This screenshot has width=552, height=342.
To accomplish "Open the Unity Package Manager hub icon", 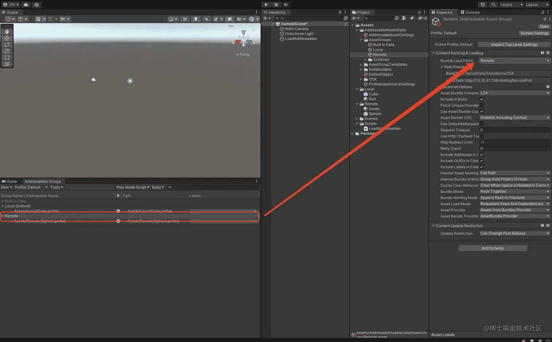I will tap(37, 5).
